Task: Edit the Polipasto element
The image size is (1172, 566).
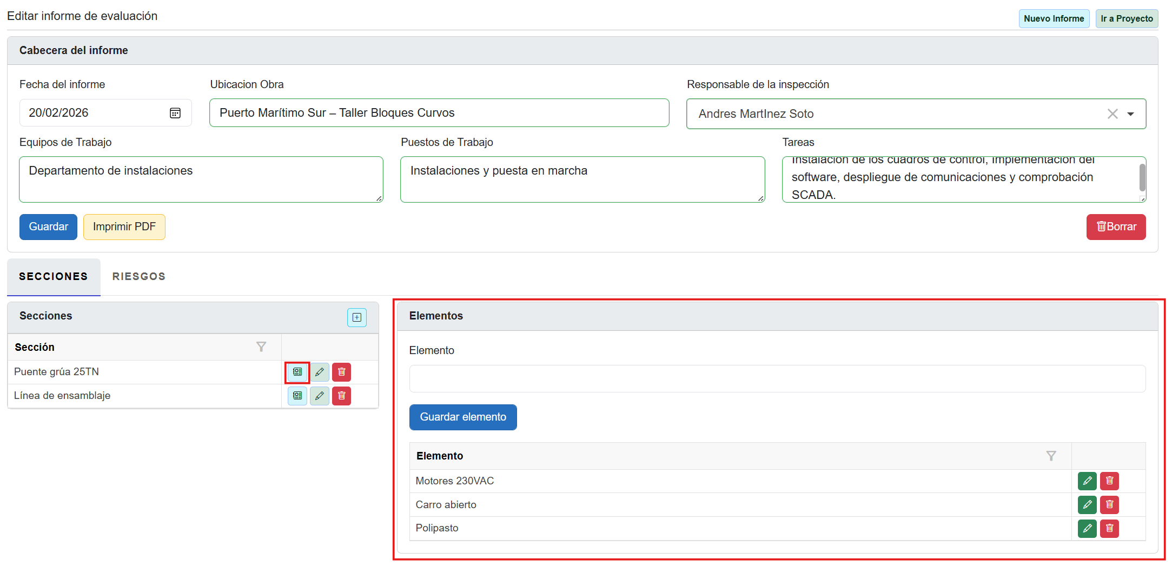Action: [1087, 528]
